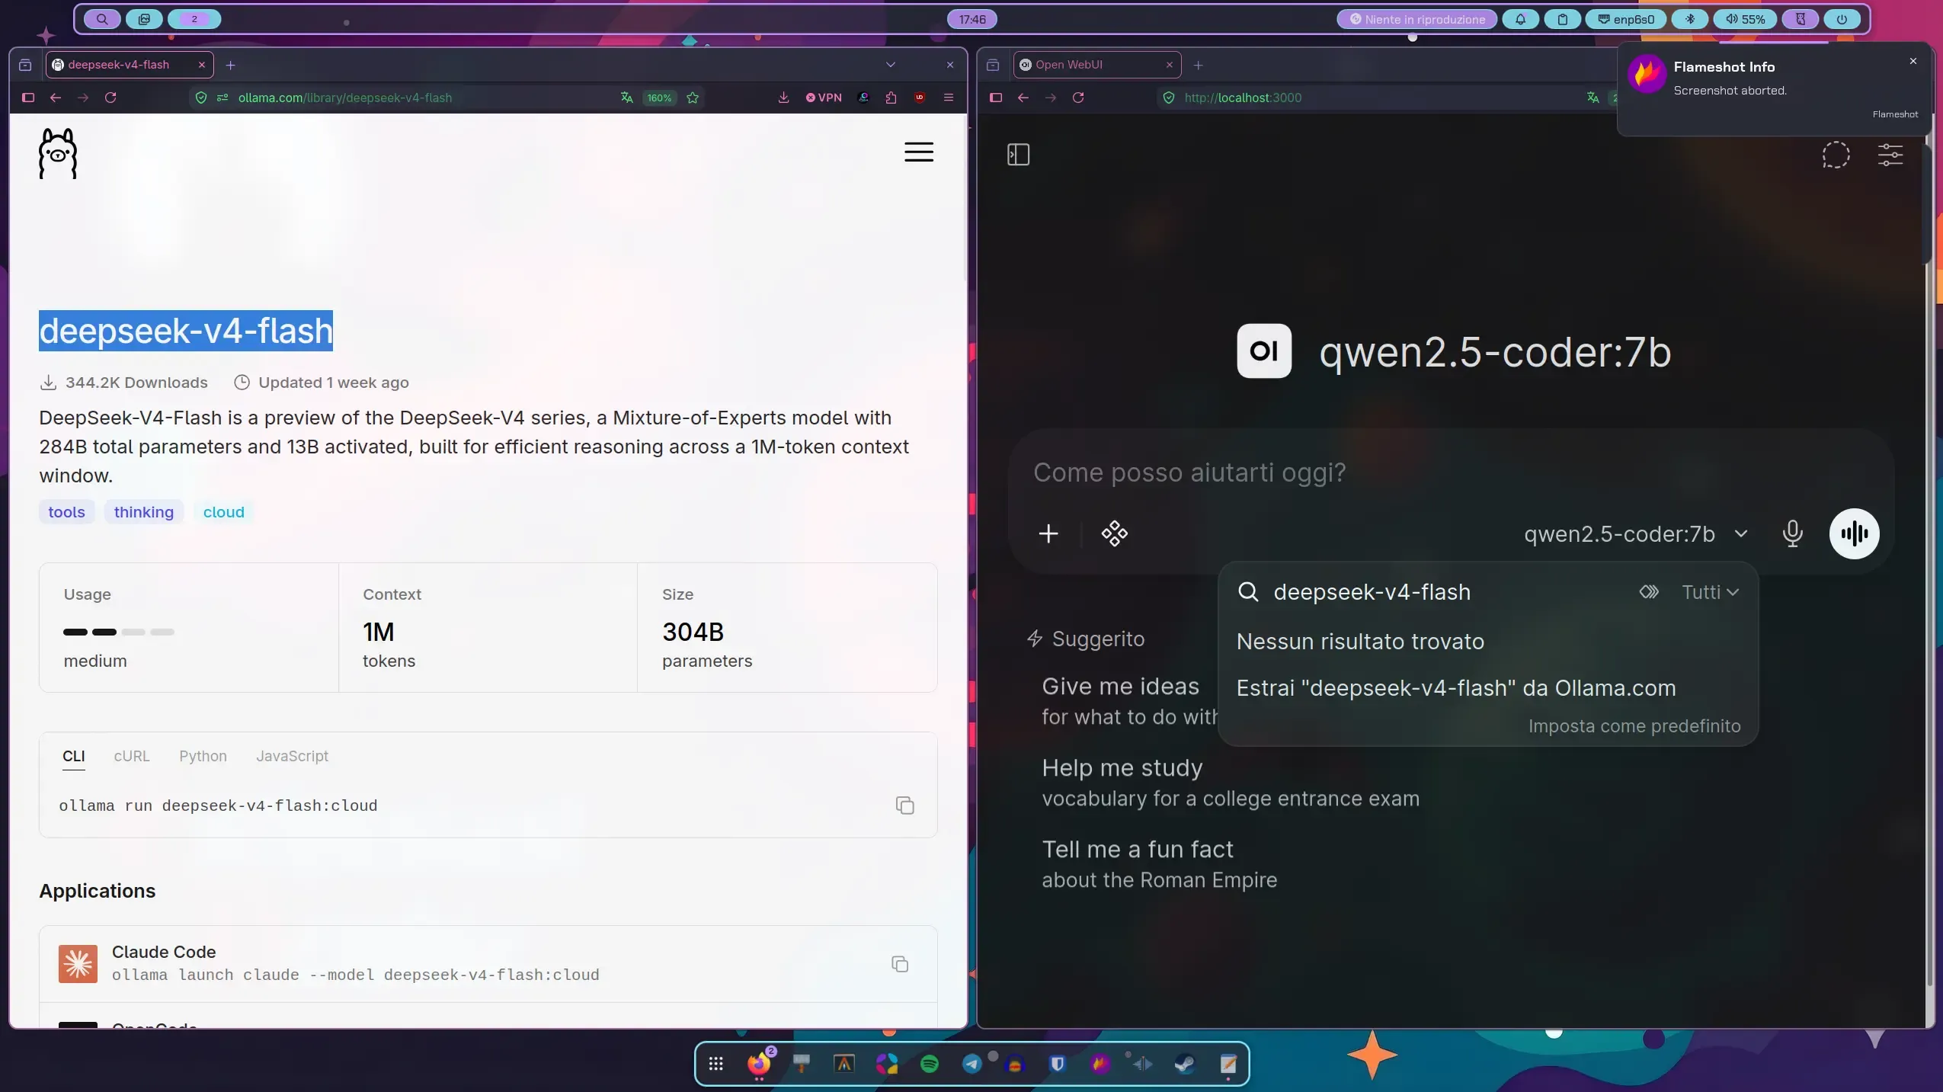
Task: Open the 55% volume control in top bar
Action: point(1745,19)
